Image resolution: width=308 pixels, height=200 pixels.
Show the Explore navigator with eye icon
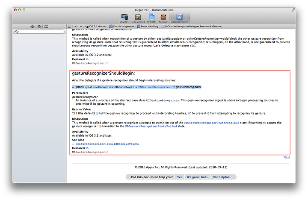[33, 26]
